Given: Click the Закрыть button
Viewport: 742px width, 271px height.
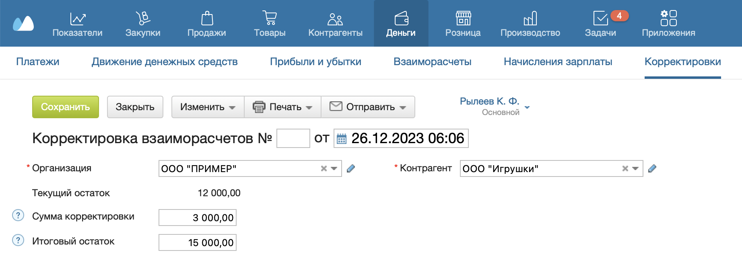Looking at the screenshot, I should (x=135, y=107).
